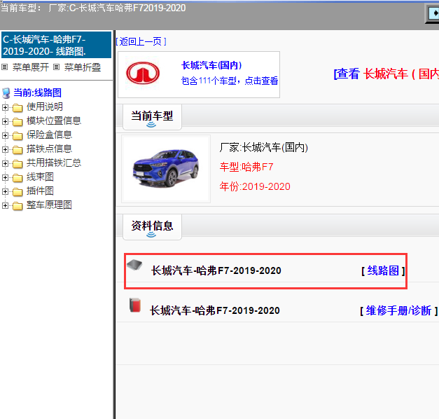
Task: Click the 模块位置信息 folder icon
Action: (18, 122)
